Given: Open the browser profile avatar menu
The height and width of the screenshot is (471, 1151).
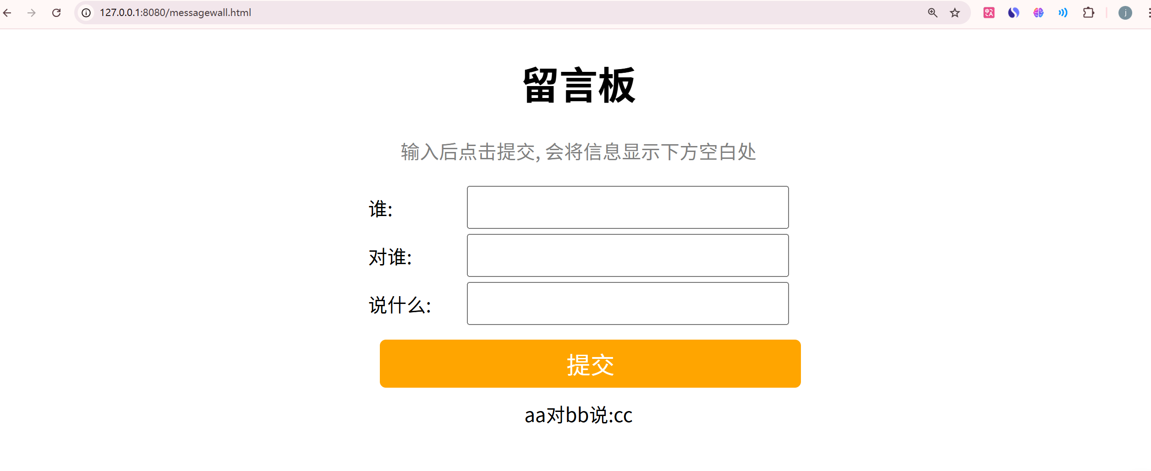Looking at the screenshot, I should click(1125, 13).
